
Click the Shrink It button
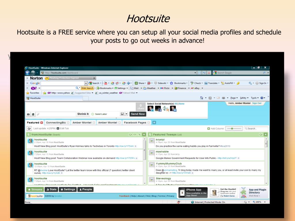(83, 114)
